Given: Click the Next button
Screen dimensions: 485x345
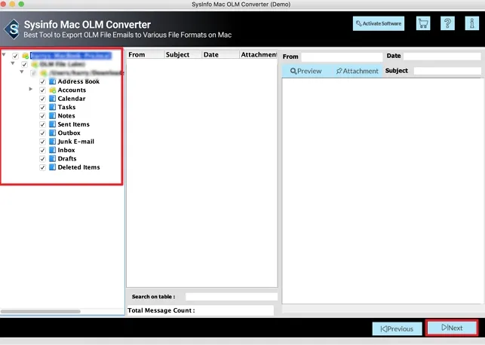Looking at the screenshot, I should pyautogui.click(x=452, y=328).
